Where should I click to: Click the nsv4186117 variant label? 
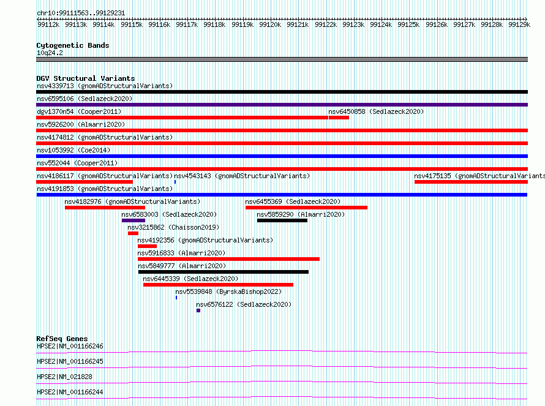[x=105, y=176]
